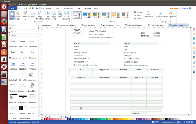Switch to File Recovery panel tab
Screen dimensions: 196x124
(x=25, y=118)
